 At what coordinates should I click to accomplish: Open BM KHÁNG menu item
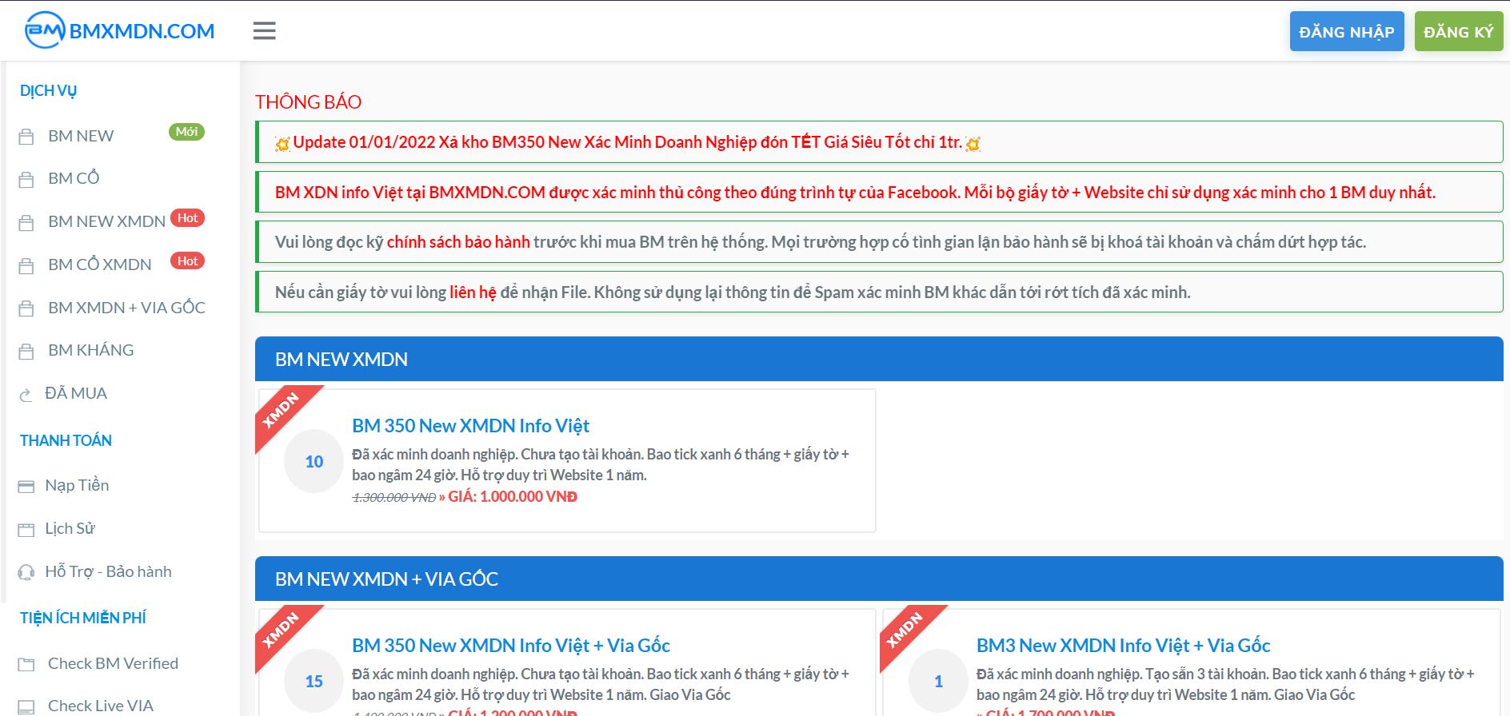click(90, 350)
